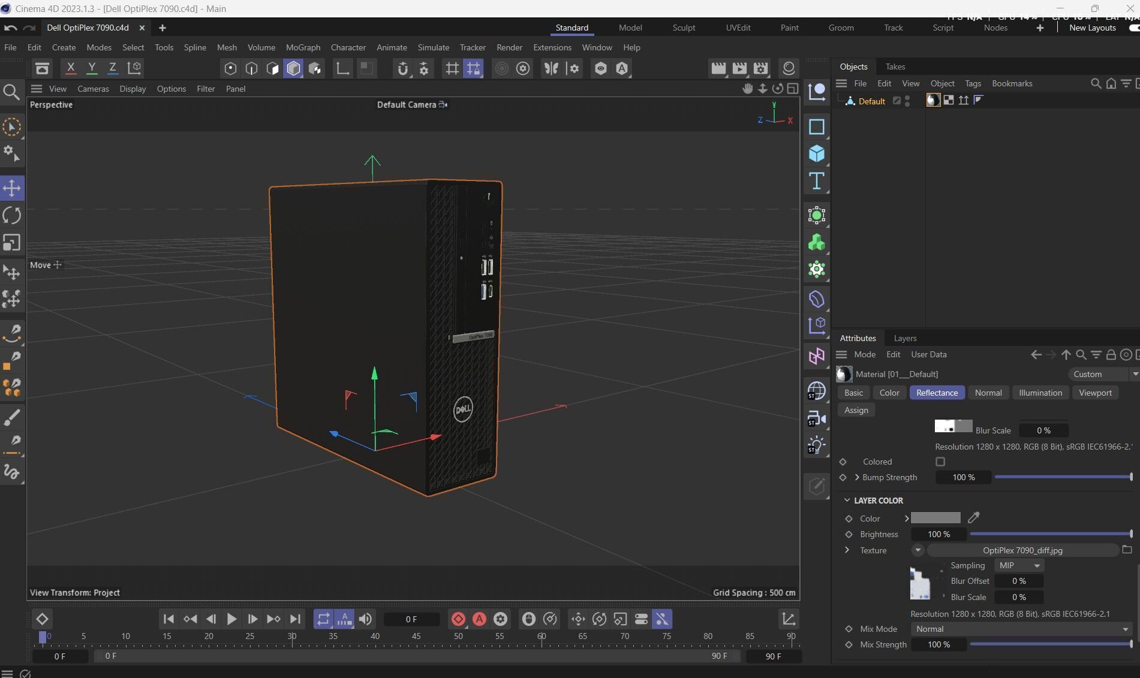The image size is (1140, 678).
Task: Click the Brush paint tool icon
Action: (x=12, y=417)
